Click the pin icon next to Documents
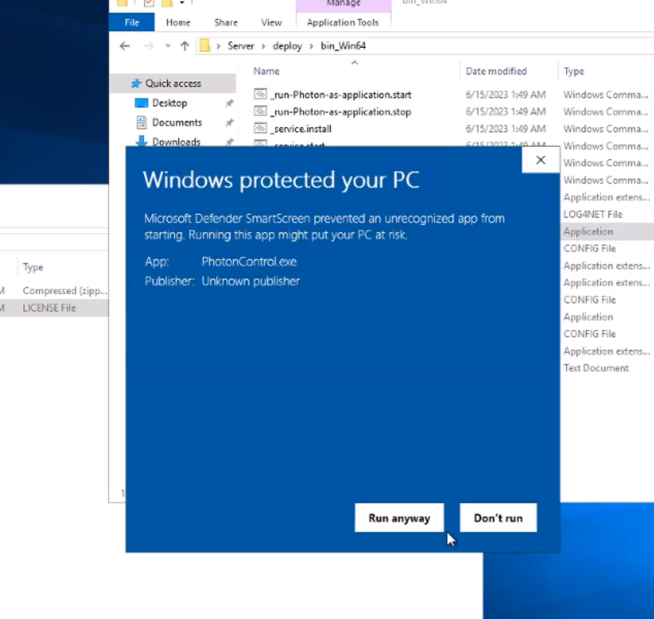 tap(229, 122)
